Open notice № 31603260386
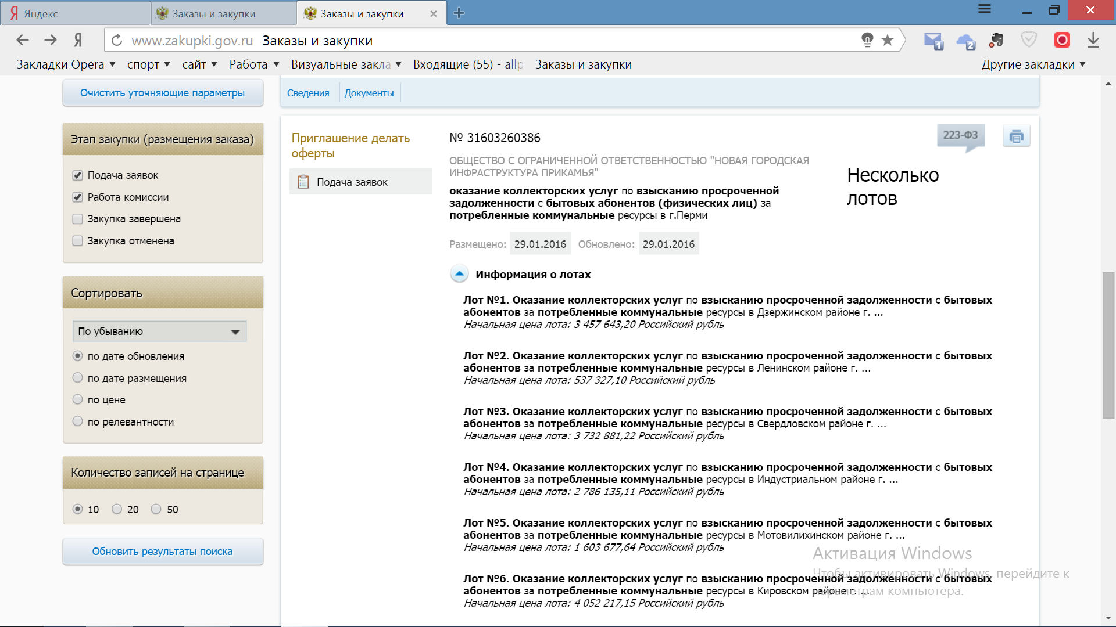The width and height of the screenshot is (1116, 627). click(495, 138)
